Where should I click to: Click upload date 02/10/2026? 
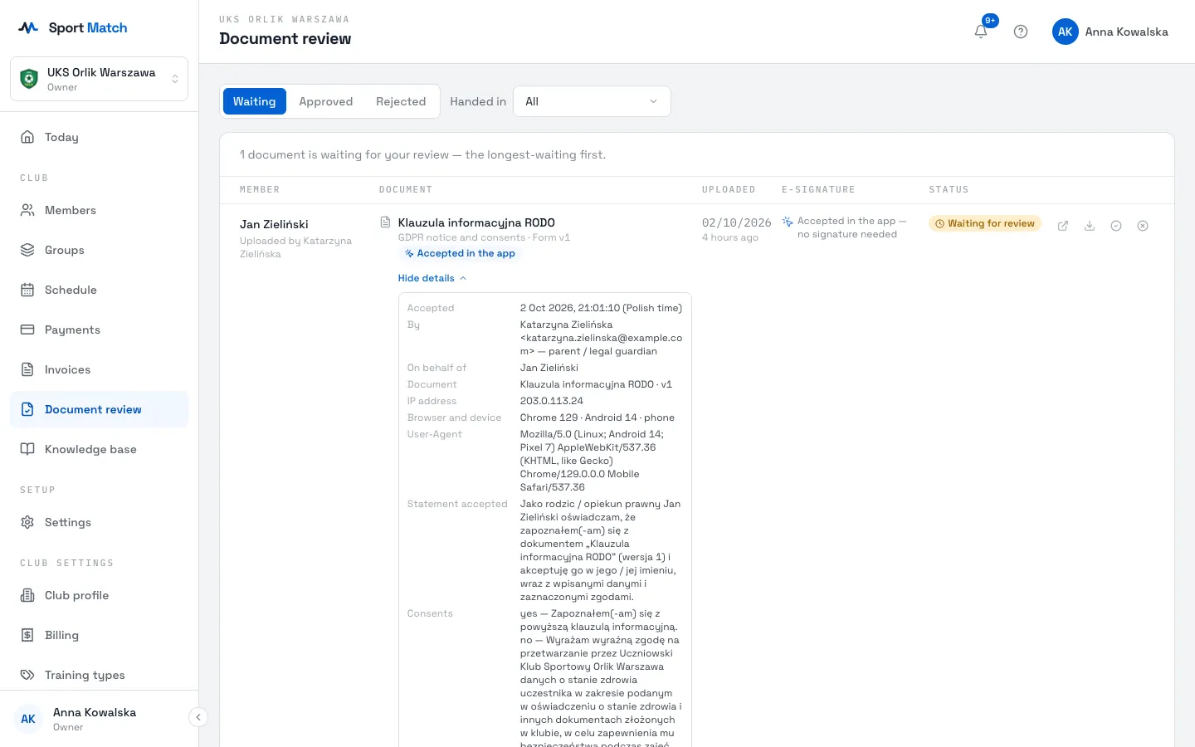pyautogui.click(x=737, y=222)
